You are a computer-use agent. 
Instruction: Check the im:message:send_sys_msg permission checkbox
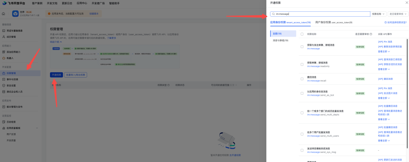(x=302, y=150)
